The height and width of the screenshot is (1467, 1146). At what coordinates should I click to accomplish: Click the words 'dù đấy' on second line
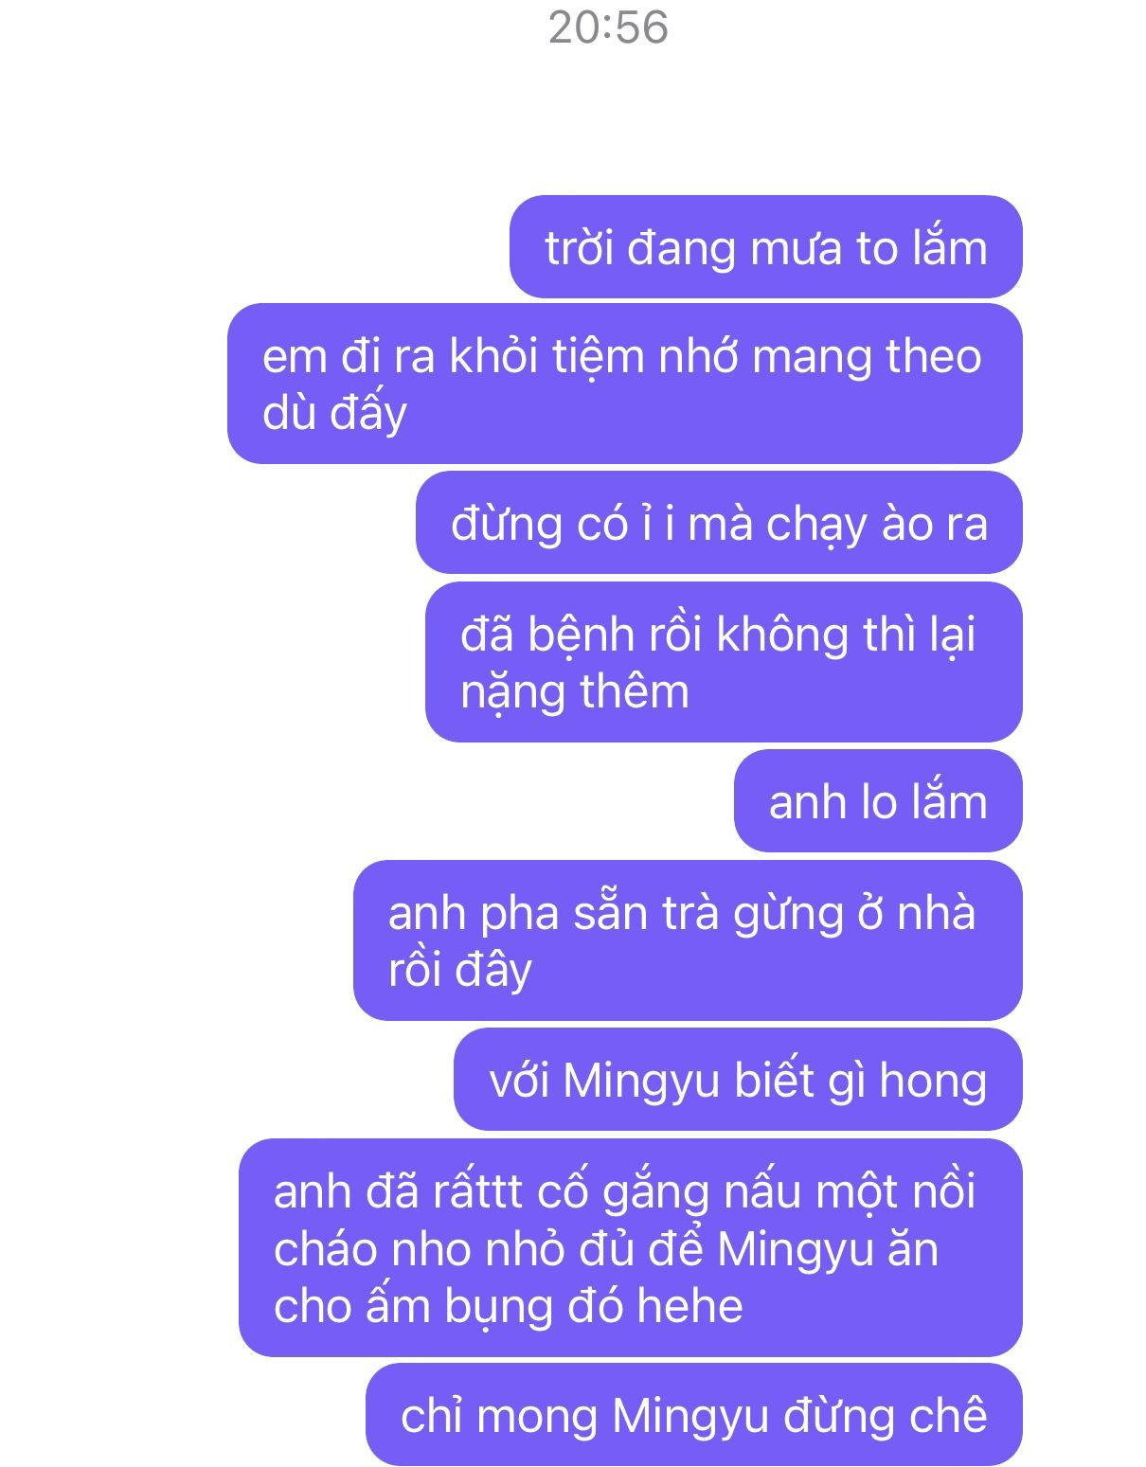[334, 413]
